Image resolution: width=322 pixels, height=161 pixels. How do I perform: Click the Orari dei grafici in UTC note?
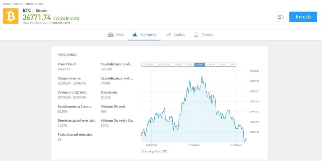154,152
